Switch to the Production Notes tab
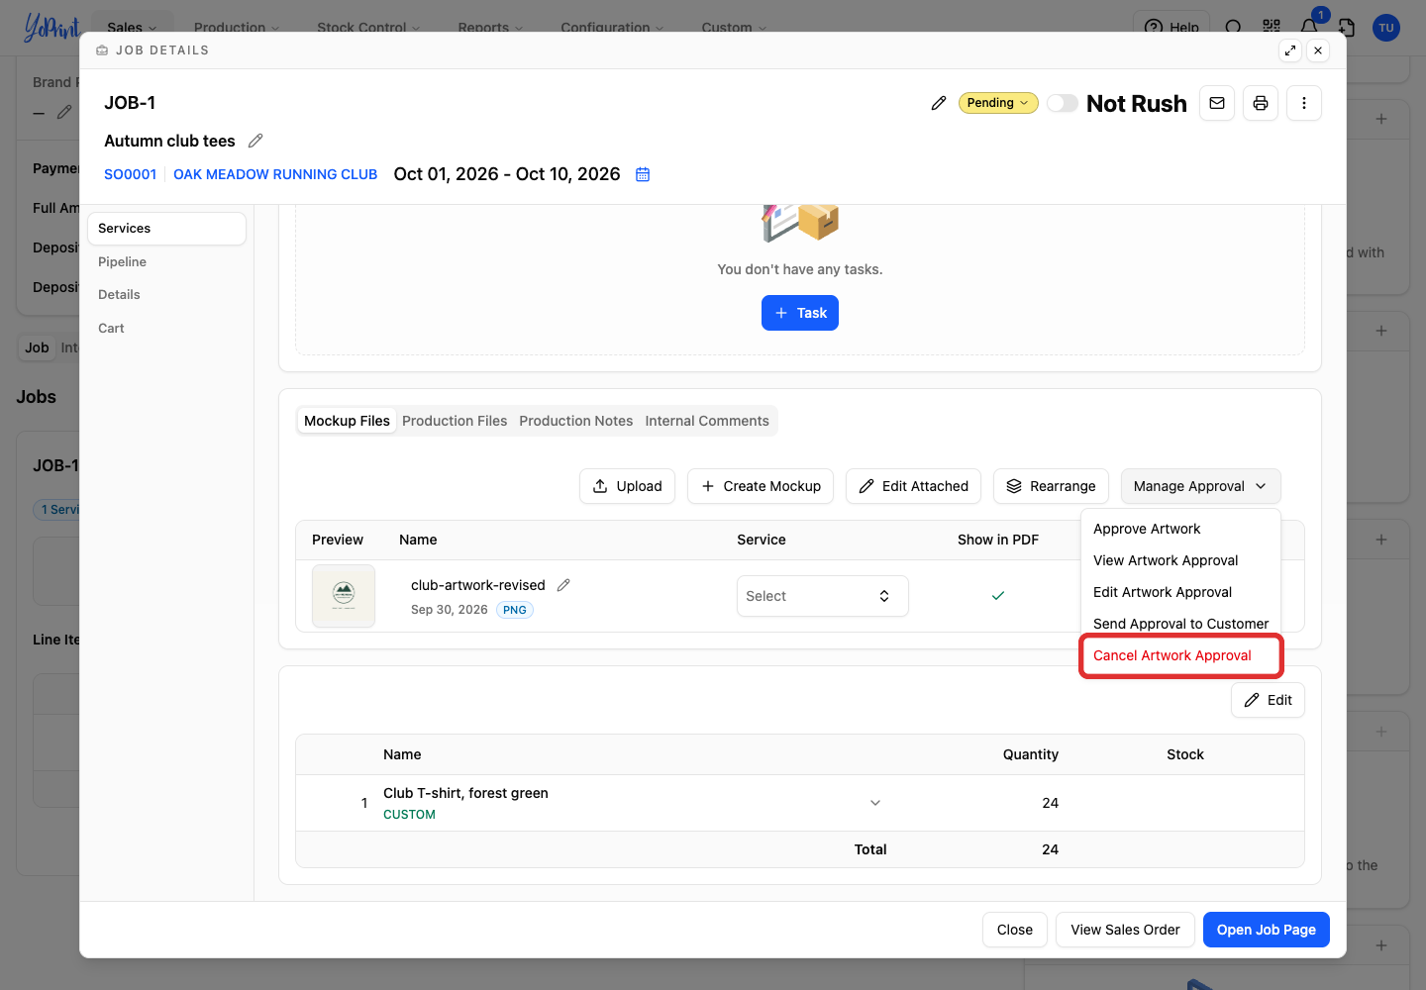The image size is (1426, 990). coord(576,421)
